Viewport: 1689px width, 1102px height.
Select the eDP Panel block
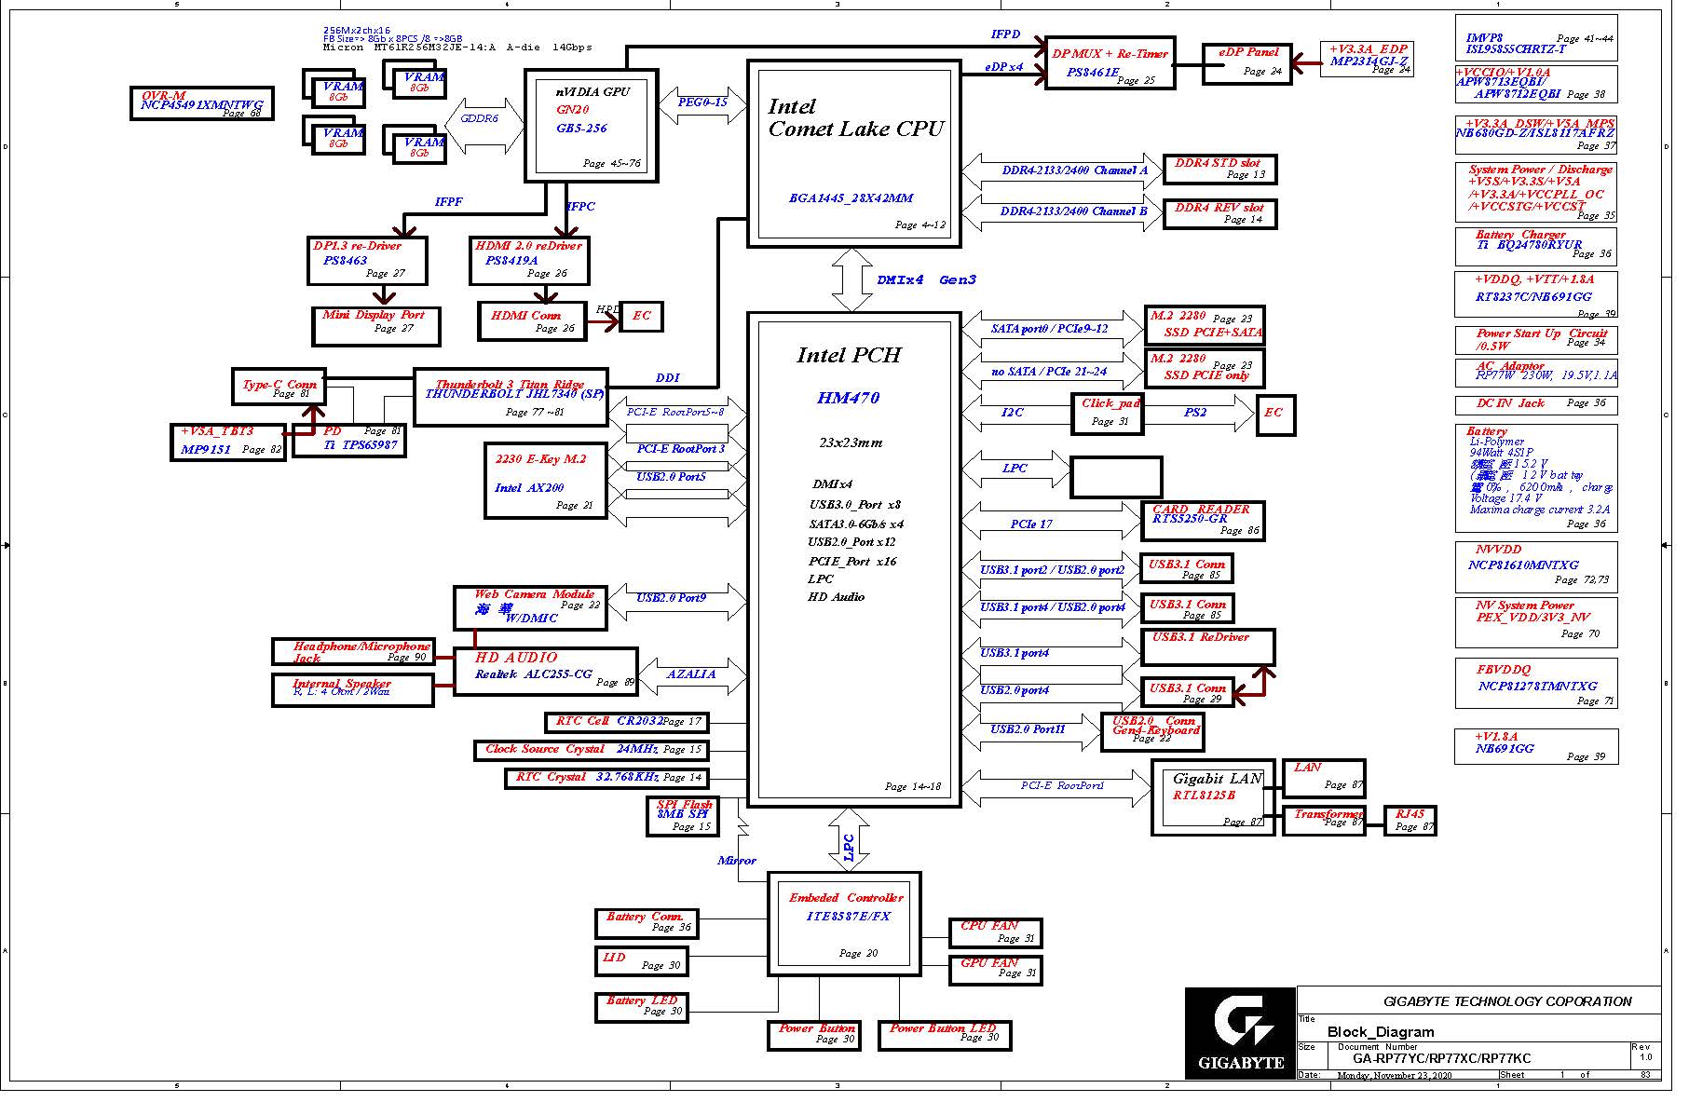pos(1246,63)
